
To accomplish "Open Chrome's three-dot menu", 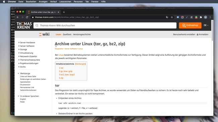I will (x=210, y=17).
